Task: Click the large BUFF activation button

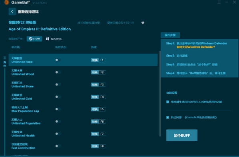Action: coord(182,135)
